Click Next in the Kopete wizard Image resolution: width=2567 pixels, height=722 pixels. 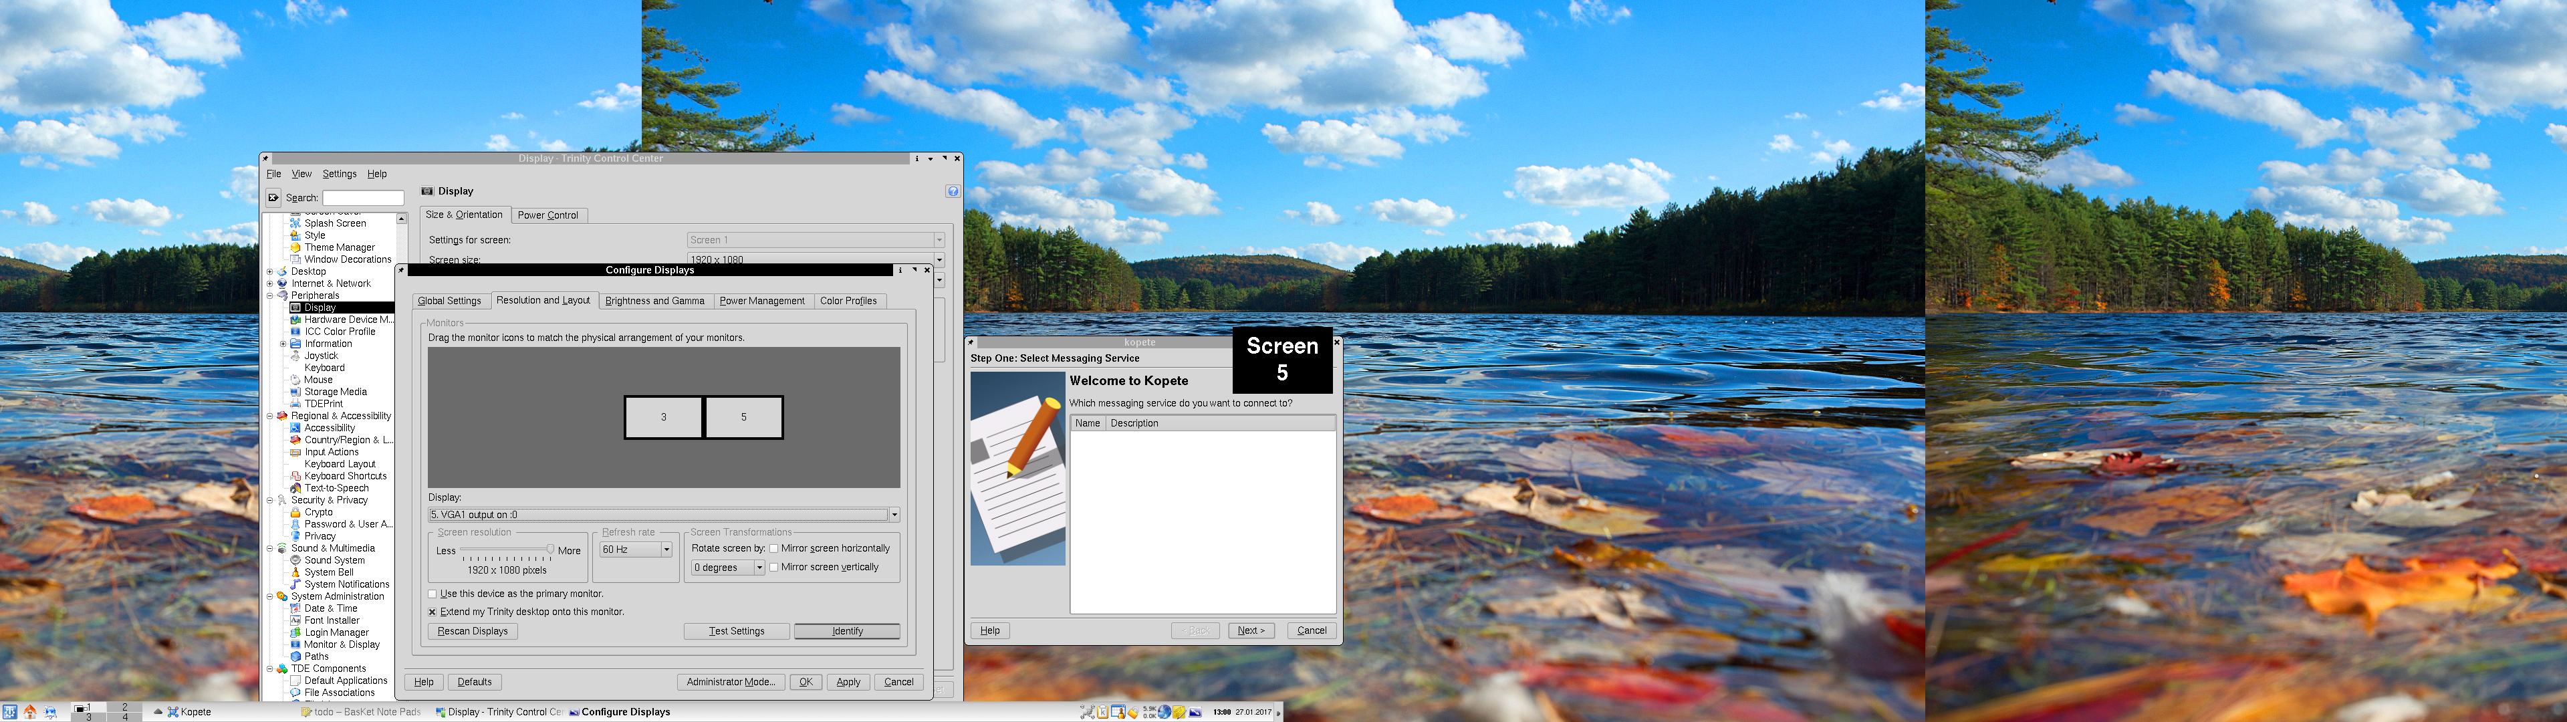tap(1251, 630)
